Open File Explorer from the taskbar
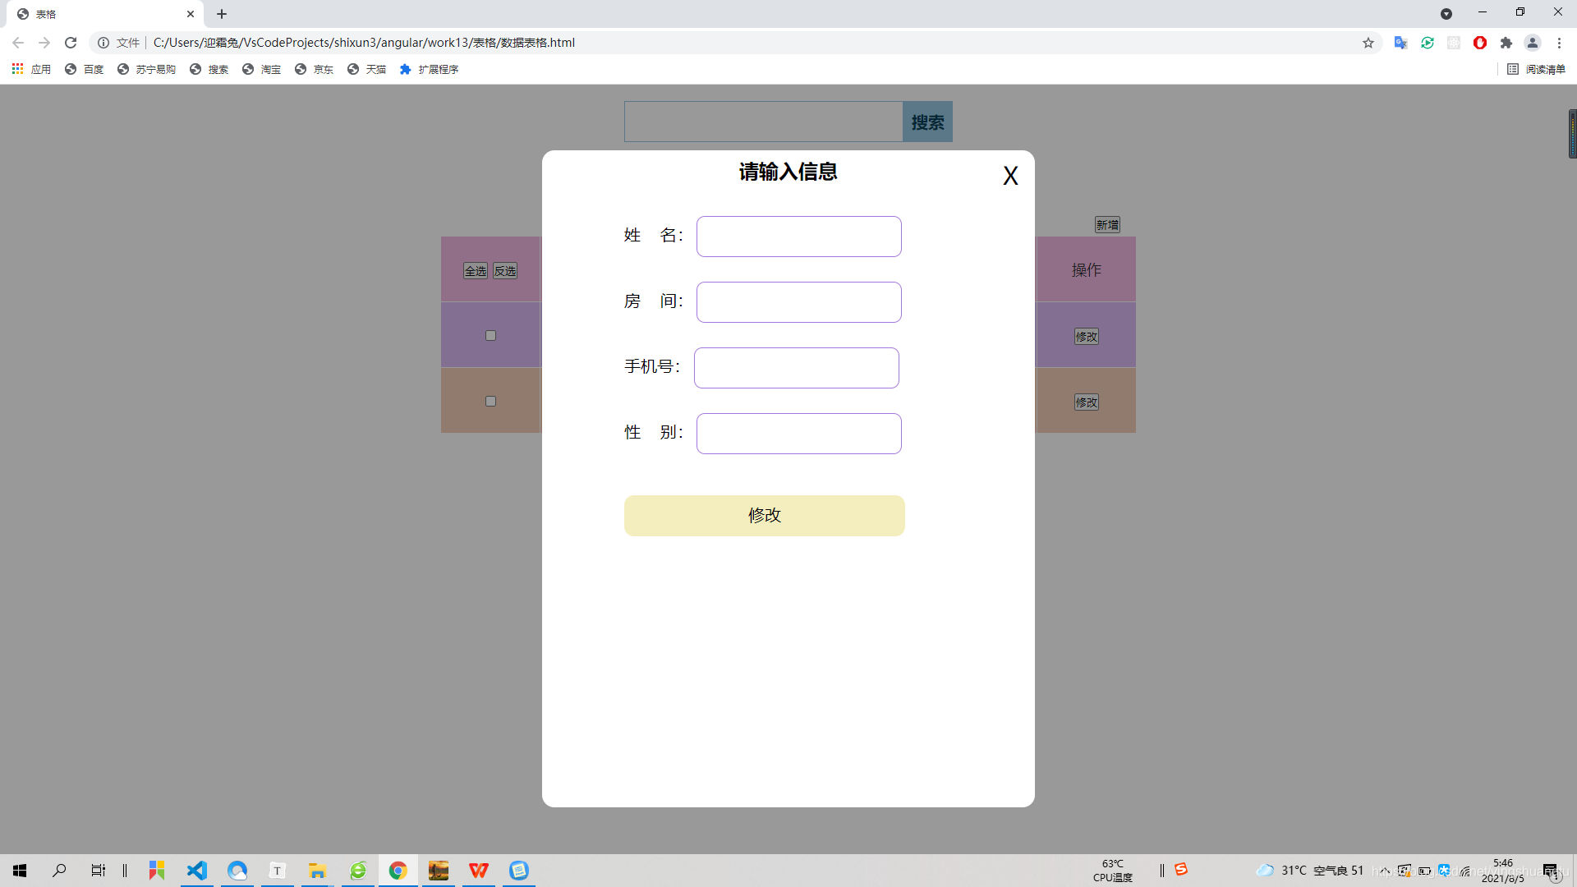The width and height of the screenshot is (1577, 887). 317,871
